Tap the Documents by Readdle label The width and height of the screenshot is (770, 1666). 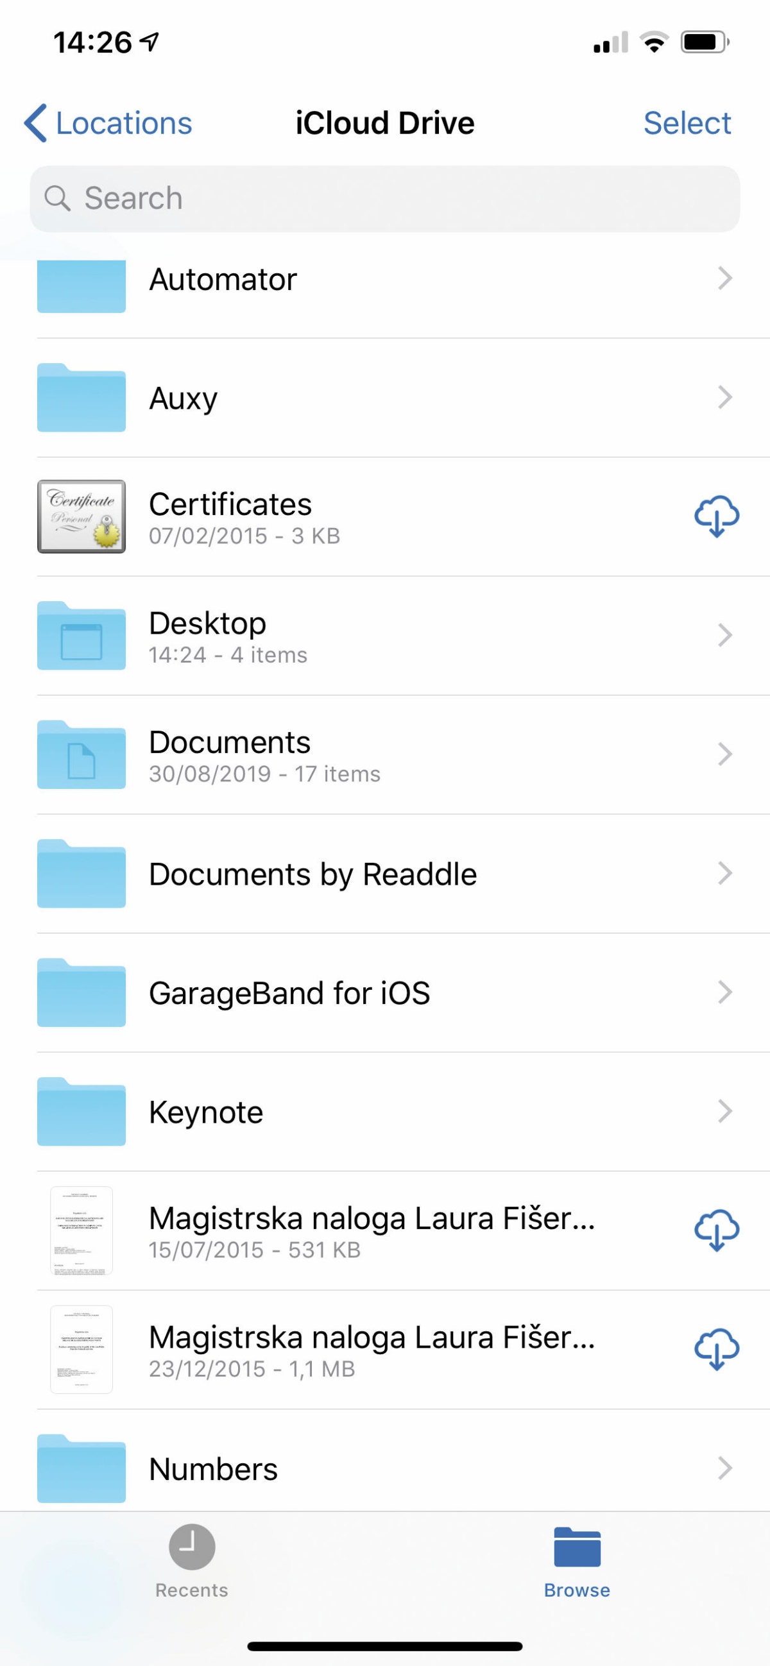[x=312, y=874]
